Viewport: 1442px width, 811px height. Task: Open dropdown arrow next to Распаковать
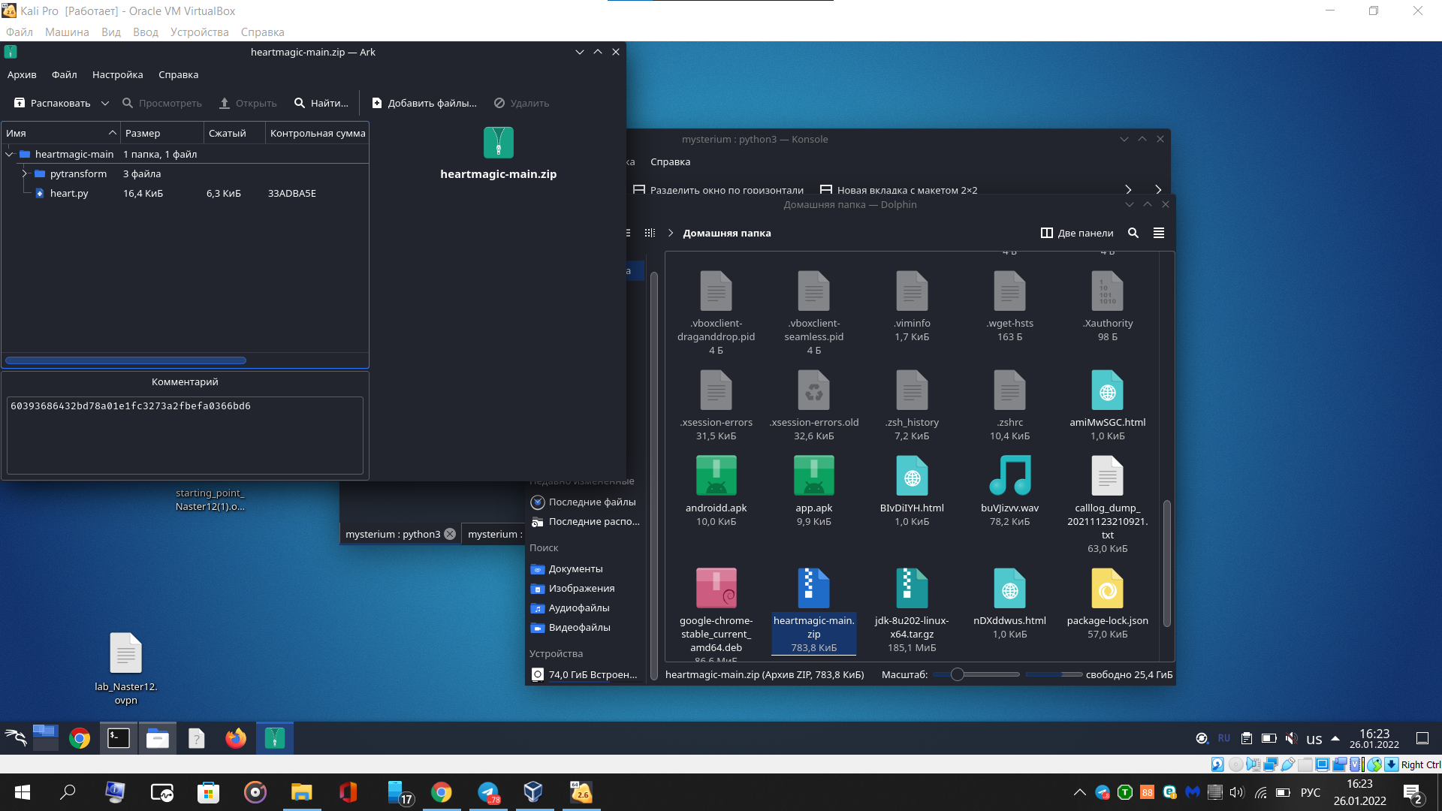coord(104,103)
